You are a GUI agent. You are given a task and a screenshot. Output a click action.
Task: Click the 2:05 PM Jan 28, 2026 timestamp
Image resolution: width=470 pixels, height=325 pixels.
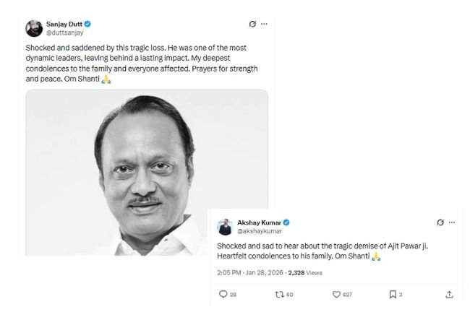click(249, 272)
